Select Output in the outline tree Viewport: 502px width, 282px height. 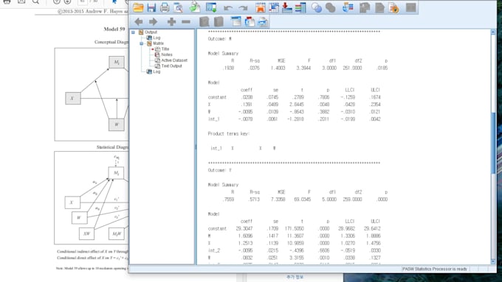(x=151, y=32)
